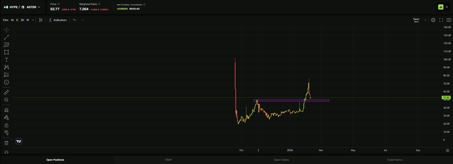Hide all drawings with eye icon

(x=6, y=132)
